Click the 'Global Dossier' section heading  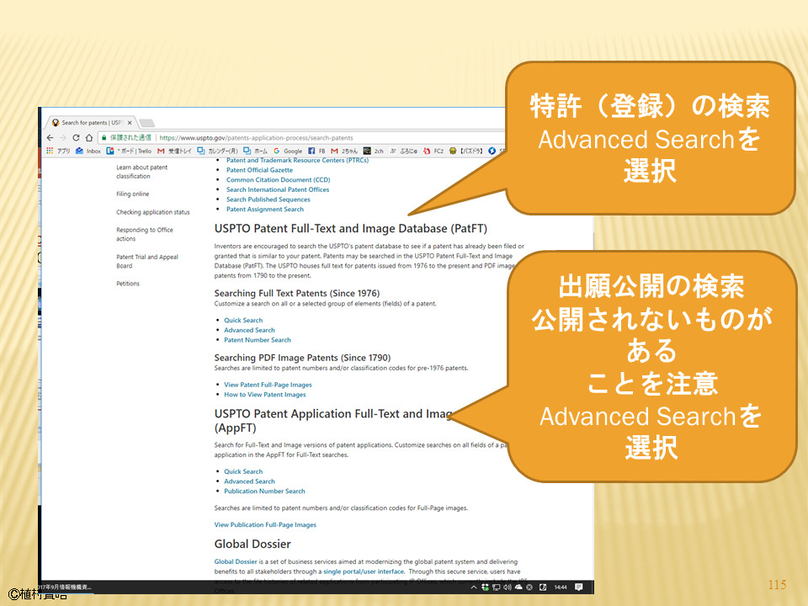click(252, 544)
